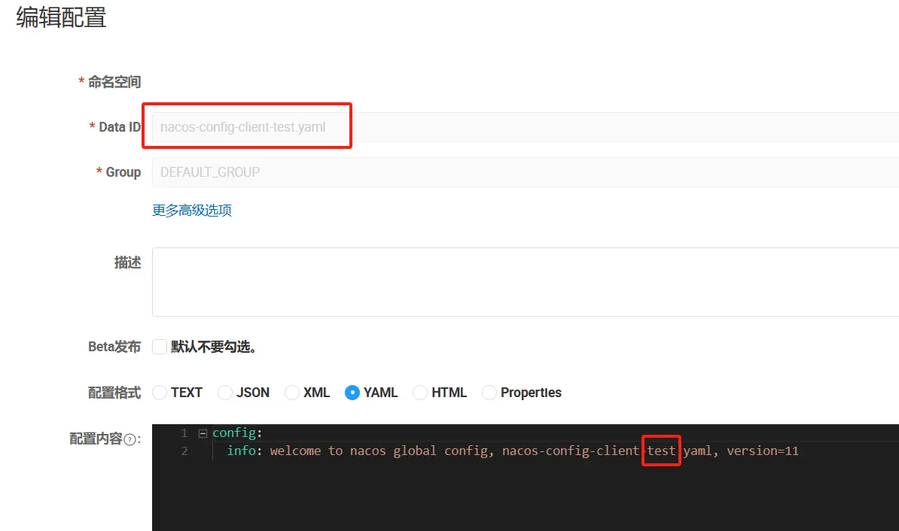Viewport: 899px width, 531px height.
Task: Switch config format to XML
Action: (292, 393)
